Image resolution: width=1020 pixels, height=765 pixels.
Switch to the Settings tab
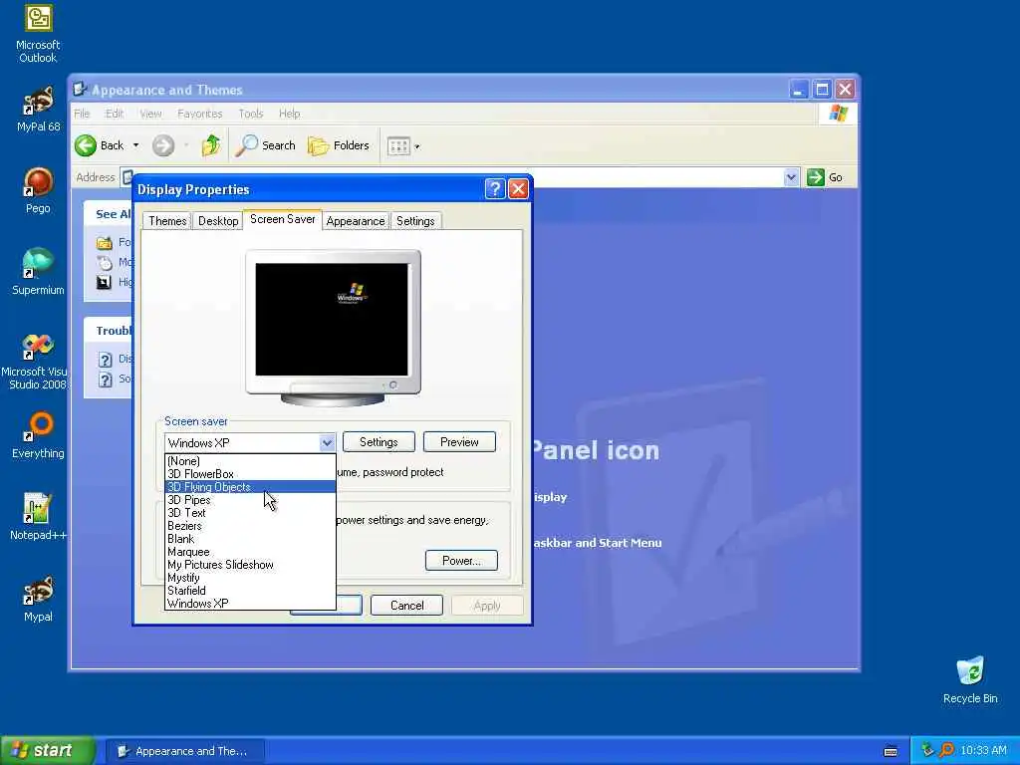pyautogui.click(x=415, y=221)
